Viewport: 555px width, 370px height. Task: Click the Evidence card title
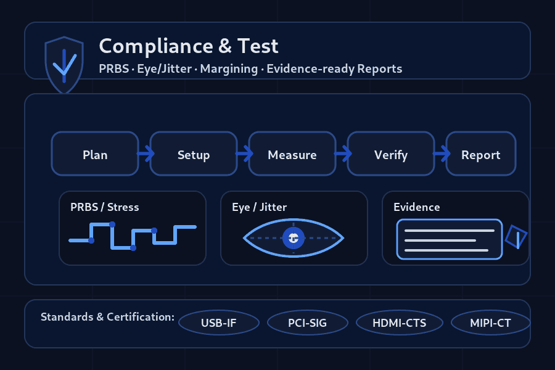[x=417, y=207]
